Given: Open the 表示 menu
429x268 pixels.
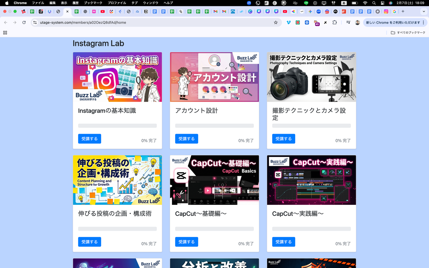Looking at the screenshot, I should [64, 3].
